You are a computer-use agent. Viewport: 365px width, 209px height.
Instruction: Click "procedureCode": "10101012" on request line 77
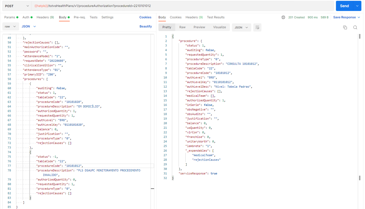click(60, 166)
